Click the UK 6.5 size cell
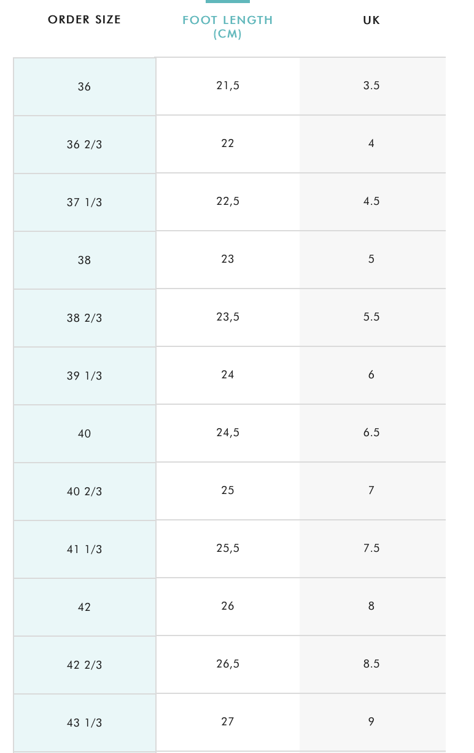This screenshot has height=753, width=474. click(x=371, y=432)
